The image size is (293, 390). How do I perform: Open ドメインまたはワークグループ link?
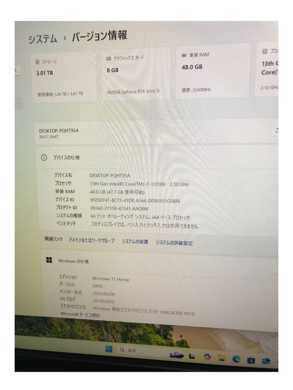91,240
